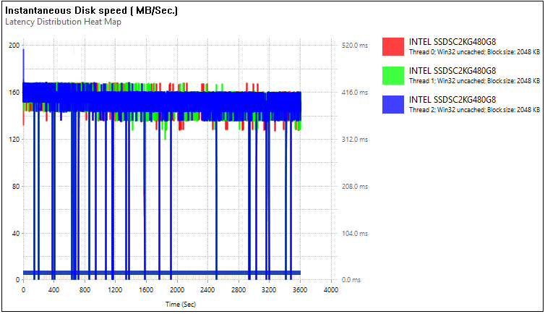Click the 520.0 ms latency axis label
545x314 pixels.
(354, 45)
